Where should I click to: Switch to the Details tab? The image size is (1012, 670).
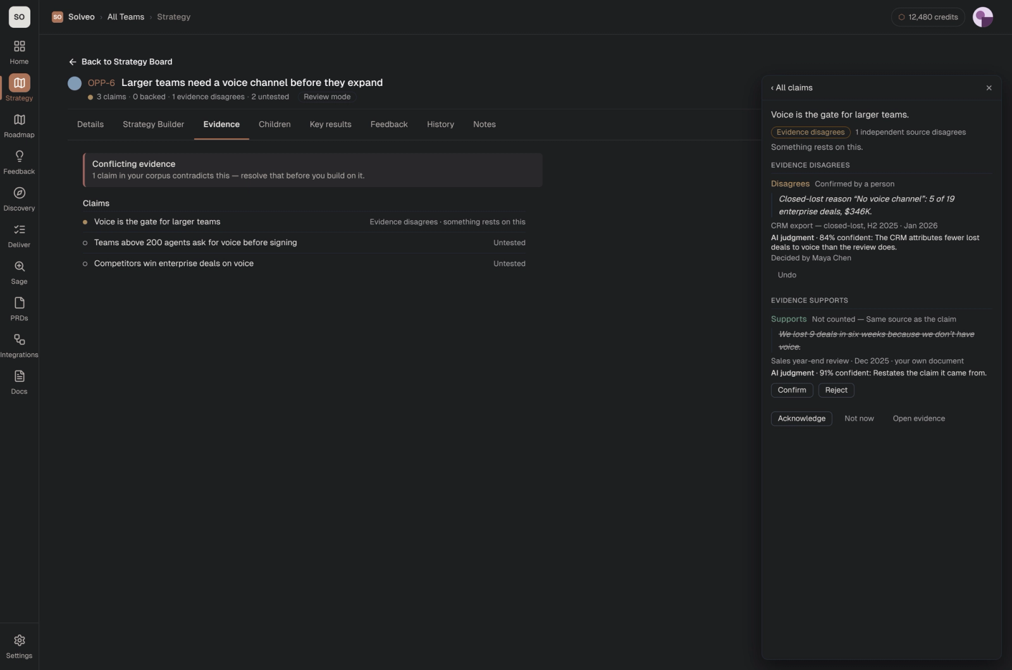[x=90, y=125]
